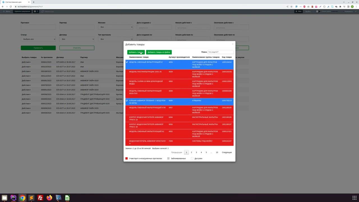The image size is (359, 202).
Task: Click Добавить товары из файла button
Action: (x=159, y=52)
